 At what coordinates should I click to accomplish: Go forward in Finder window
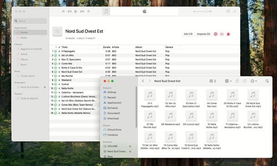(x=150, y=81)
